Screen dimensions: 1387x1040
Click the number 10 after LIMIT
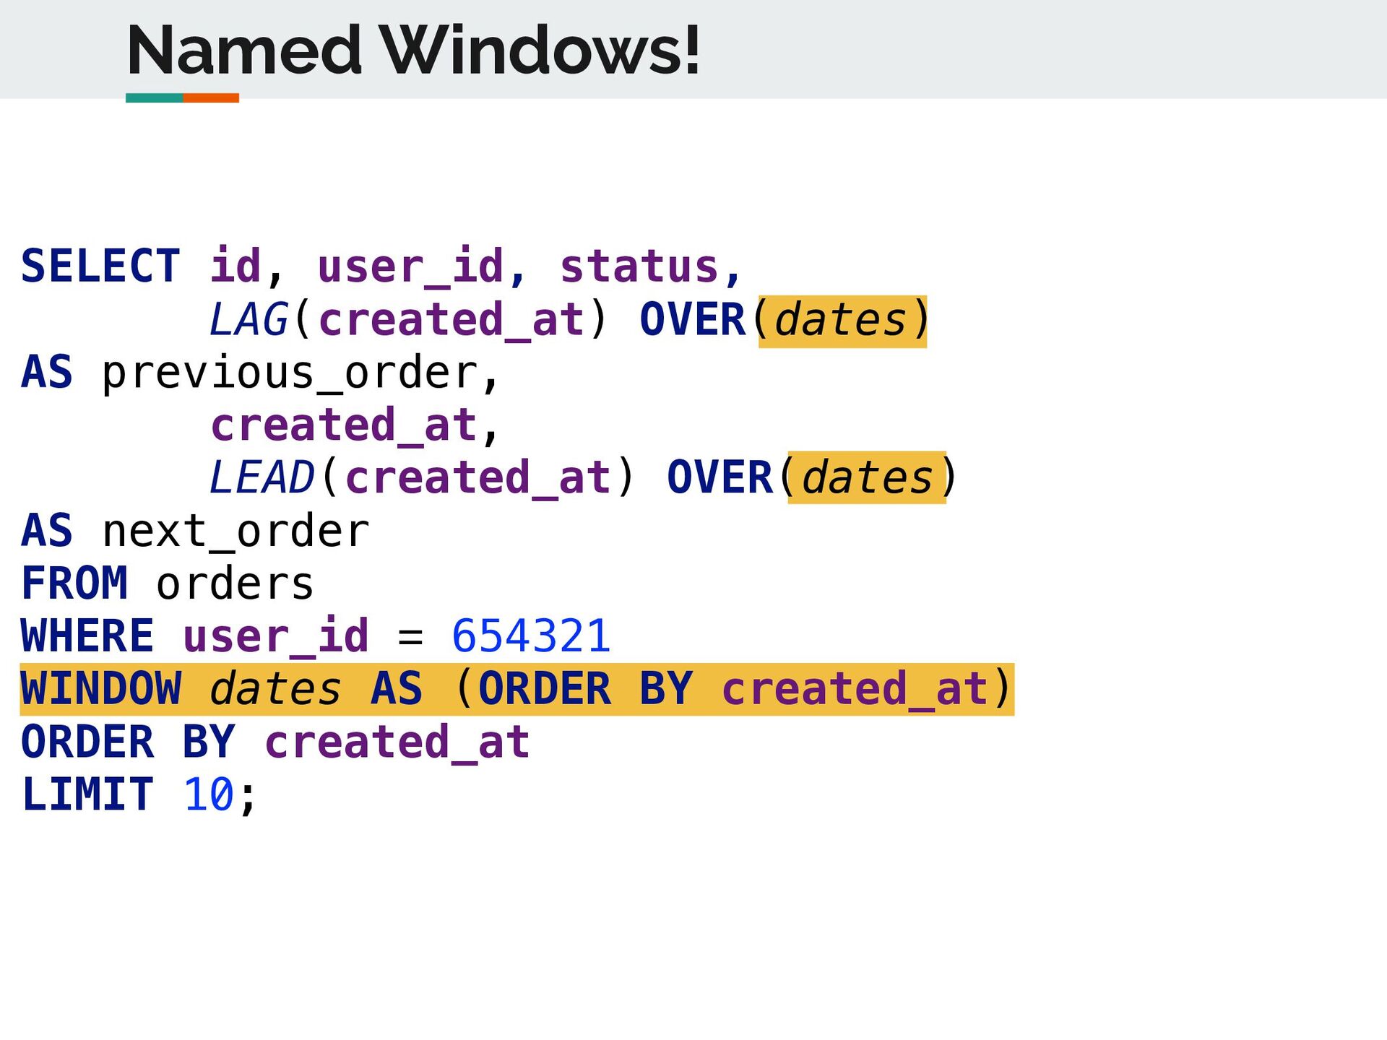tap(209, 794)
